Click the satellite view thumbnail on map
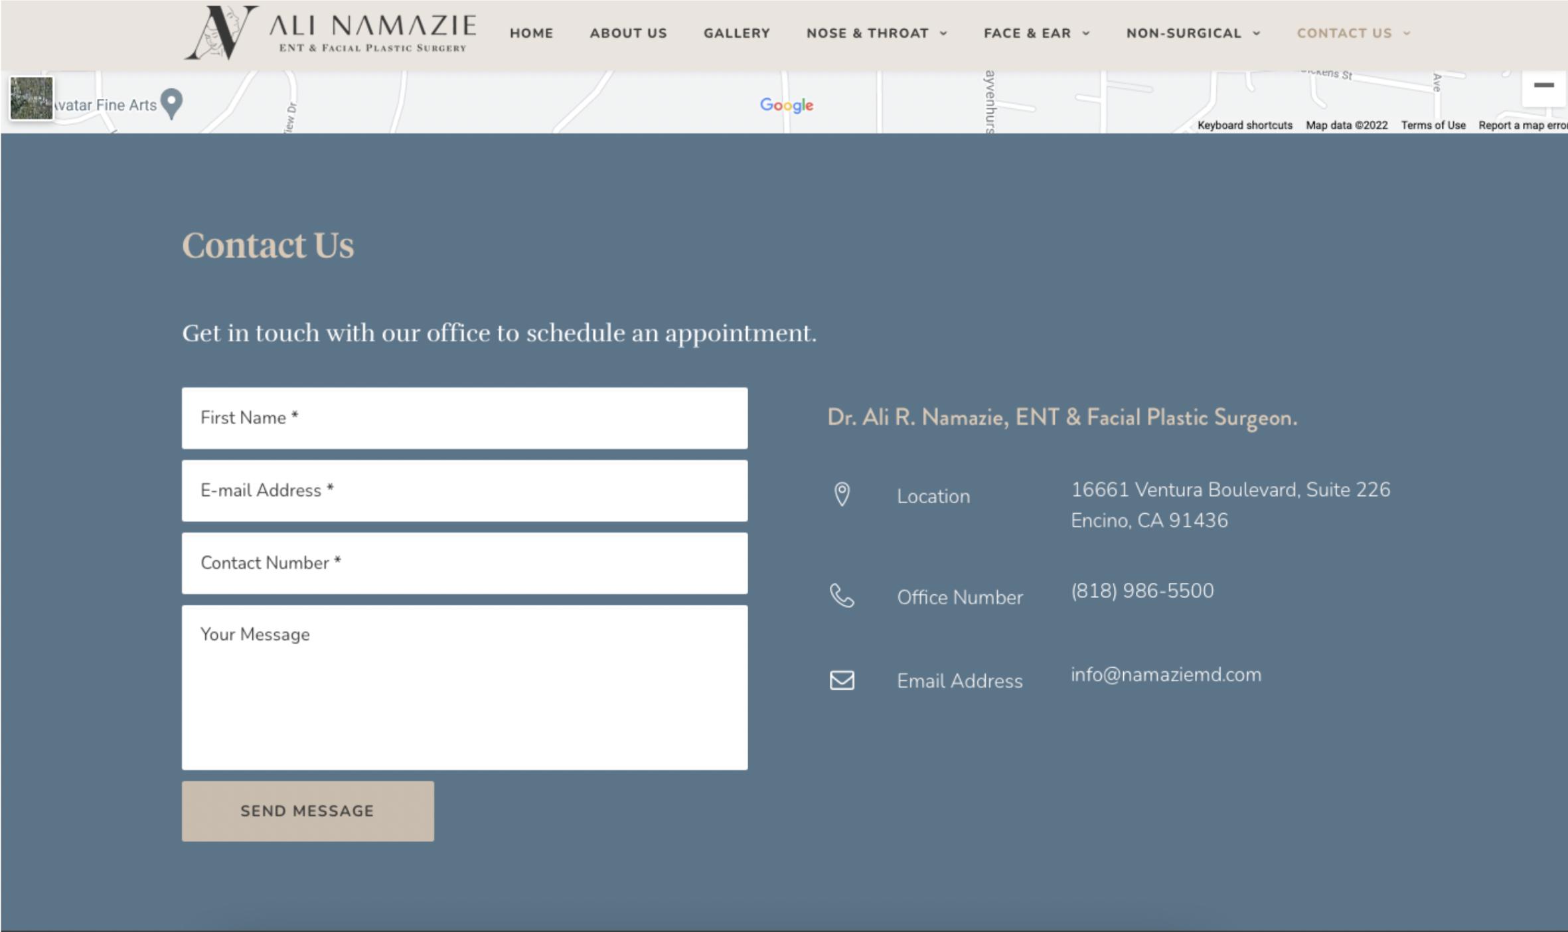The image size is (1568, 932). (x=31, y=98)
